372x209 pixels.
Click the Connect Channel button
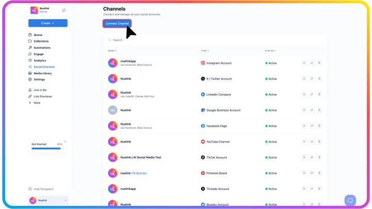(x=117, y=23)
